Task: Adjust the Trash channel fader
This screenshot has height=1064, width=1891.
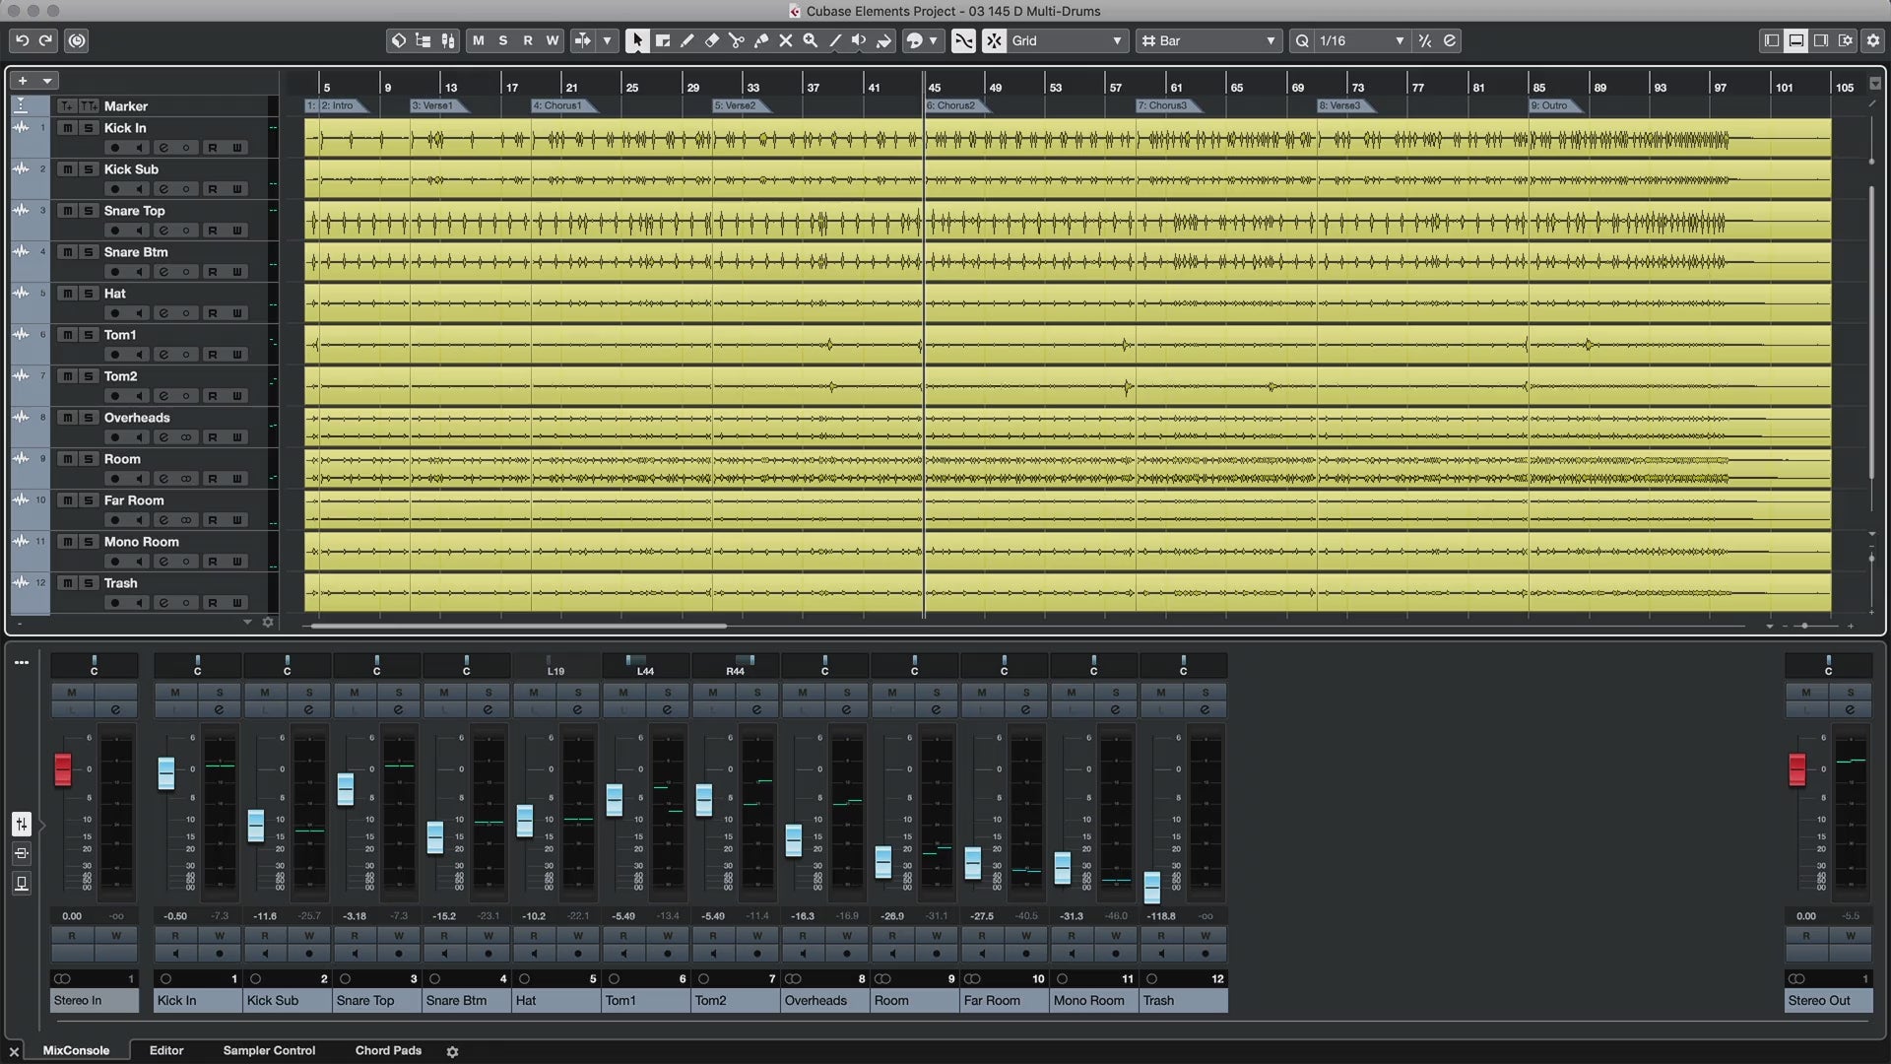Action: tap(1152, 887)
